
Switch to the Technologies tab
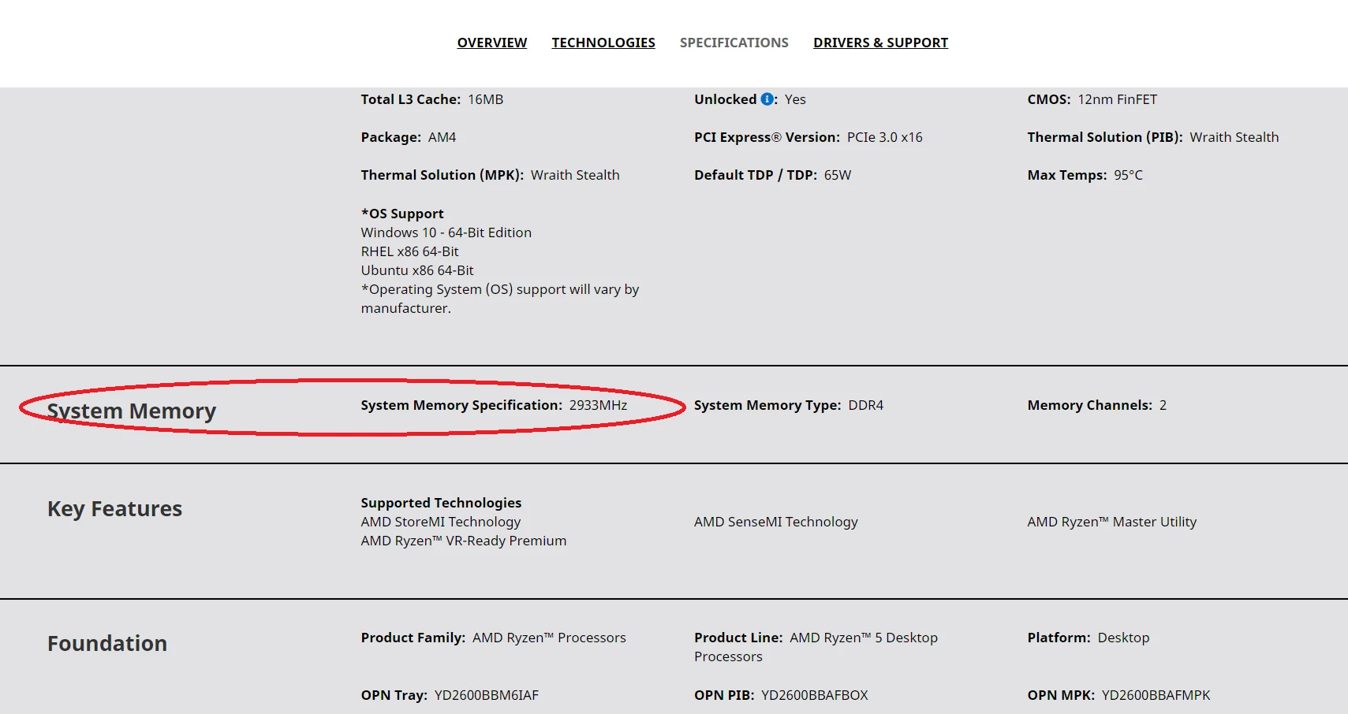(x=603, y=43)
